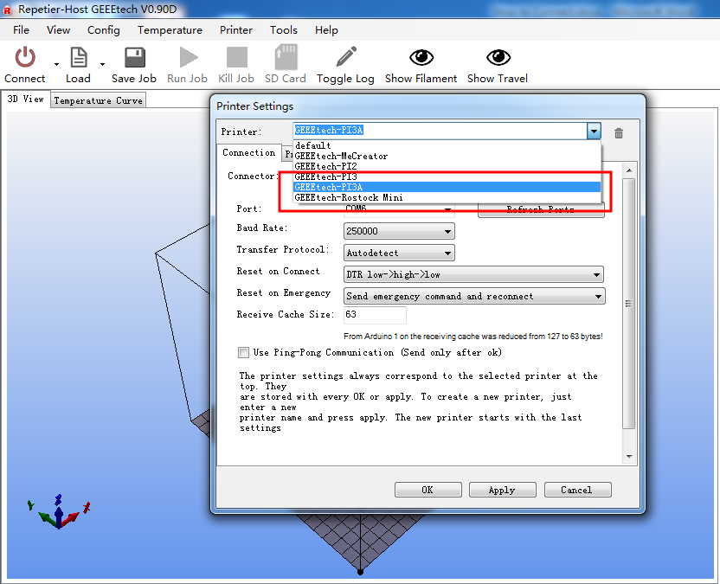Click the OK button

pyautogui.click(x=428, y=490)
